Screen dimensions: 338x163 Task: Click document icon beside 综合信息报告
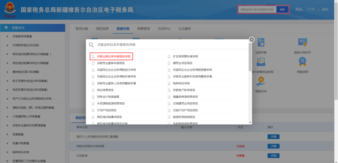coord(93,90)
